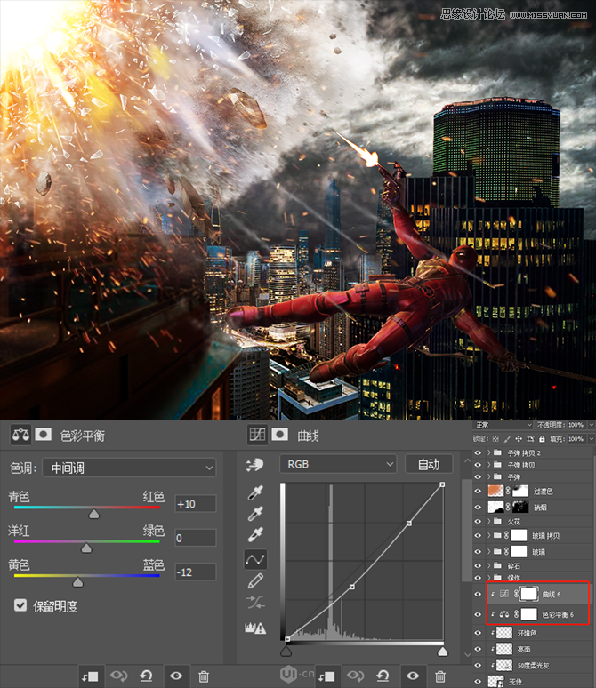Select the 50度柔光灰 layer

(532, 666)
